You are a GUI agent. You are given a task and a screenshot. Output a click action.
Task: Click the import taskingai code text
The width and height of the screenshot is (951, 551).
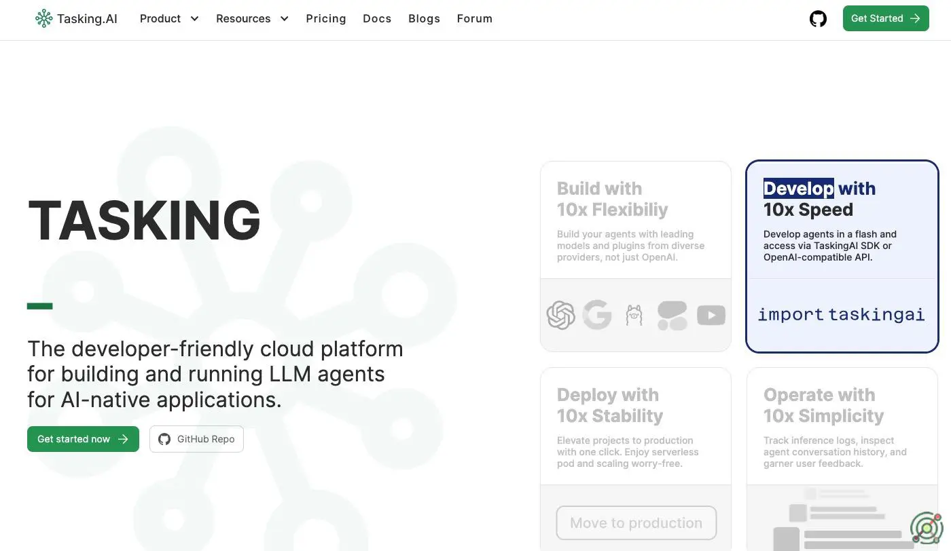(x=841, y=314)
